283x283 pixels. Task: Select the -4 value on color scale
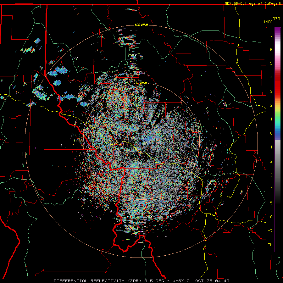point(270,189)
